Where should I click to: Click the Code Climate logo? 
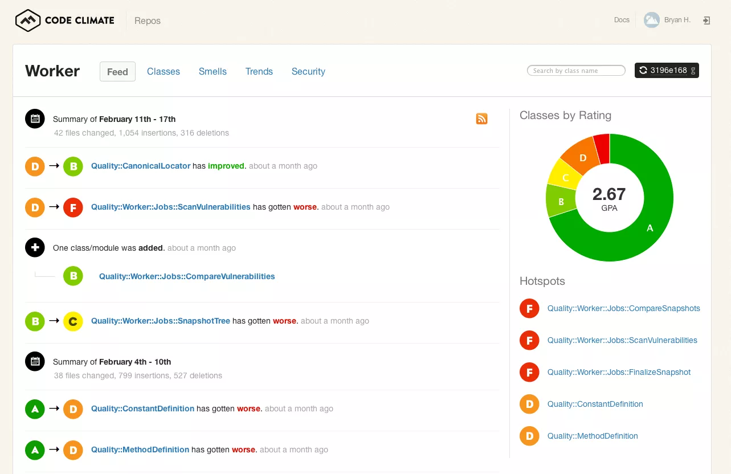[x=64, y=20]
